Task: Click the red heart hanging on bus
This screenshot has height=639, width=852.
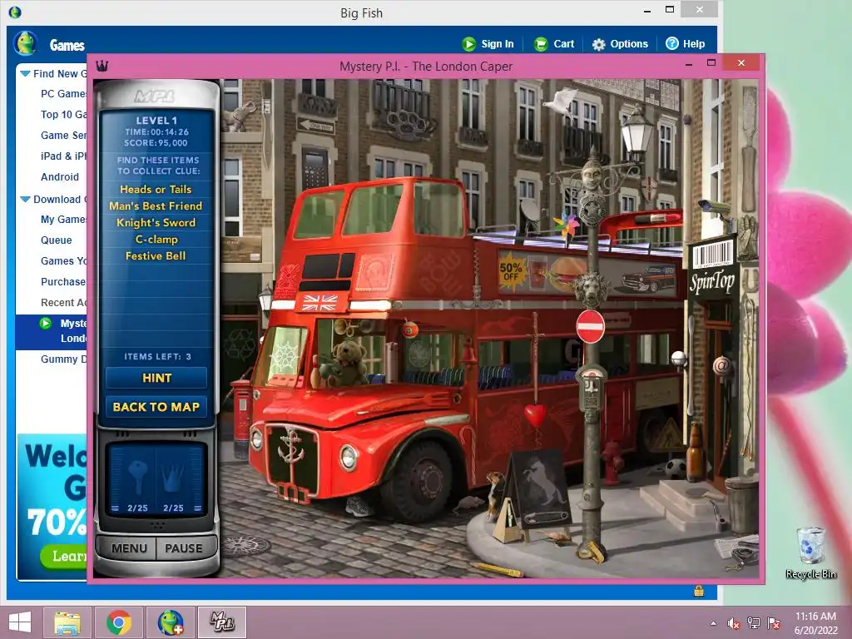Action: point(535,415)
